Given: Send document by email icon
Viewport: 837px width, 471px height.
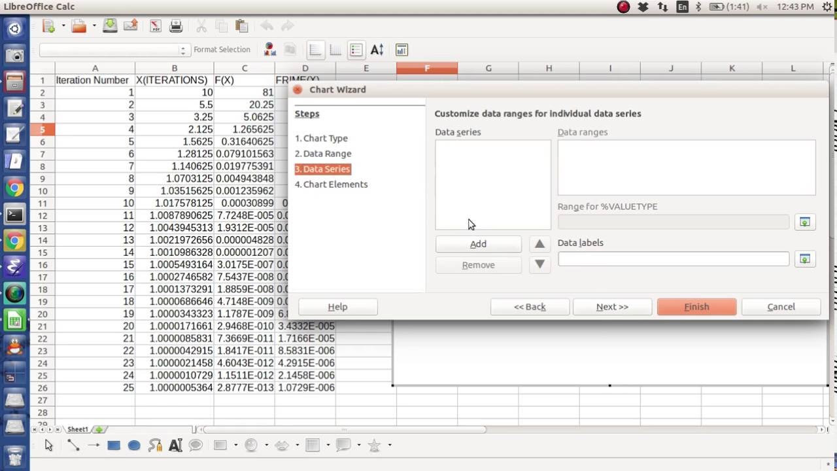Looking at the screenshot, I should pyautogui.click(x=131, y=26).
